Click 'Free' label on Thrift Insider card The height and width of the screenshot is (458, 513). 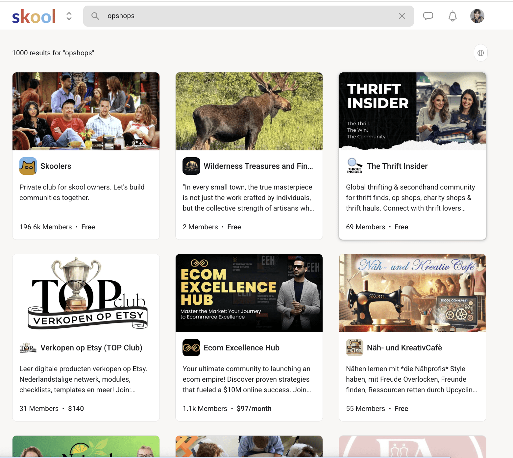pyautogui.click(x=401, y=227)
